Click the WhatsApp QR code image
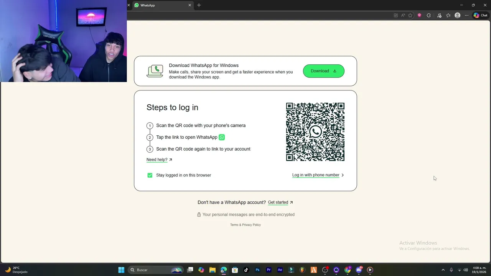491x276 pixels. point(315,132)
